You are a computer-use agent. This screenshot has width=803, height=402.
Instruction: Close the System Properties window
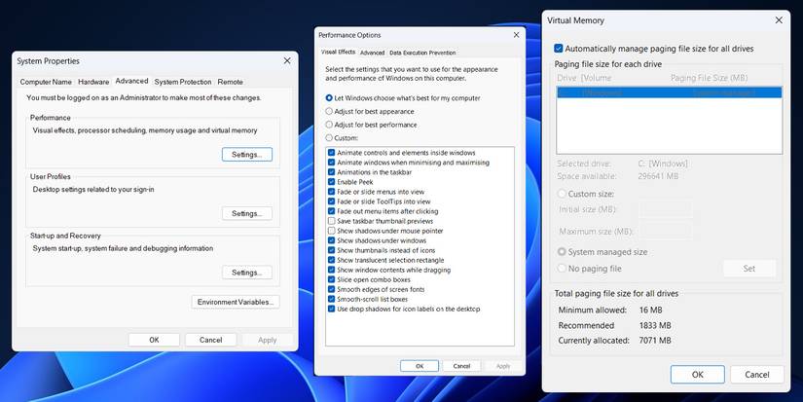point(287,60)
